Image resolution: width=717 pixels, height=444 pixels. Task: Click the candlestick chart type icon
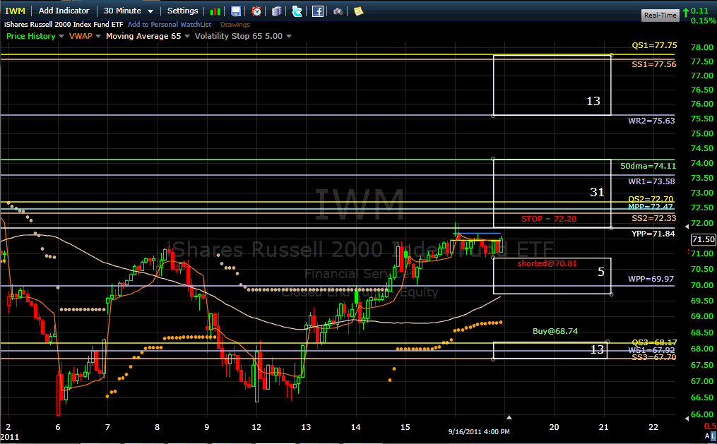point(217,11)
